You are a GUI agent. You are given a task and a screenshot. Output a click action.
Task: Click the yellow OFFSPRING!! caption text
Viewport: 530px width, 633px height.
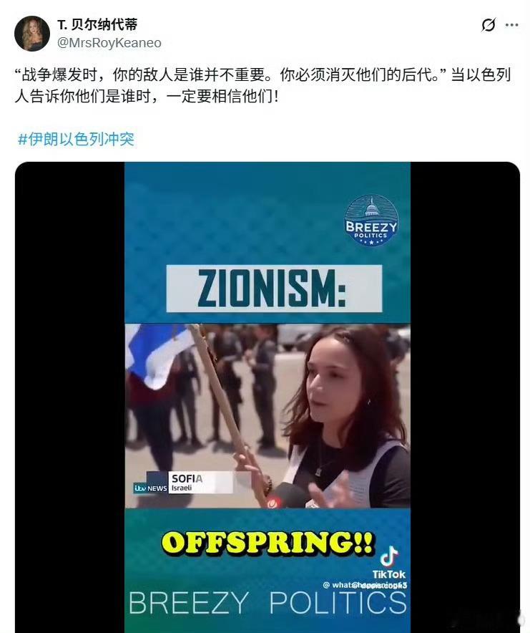[267, 542]
